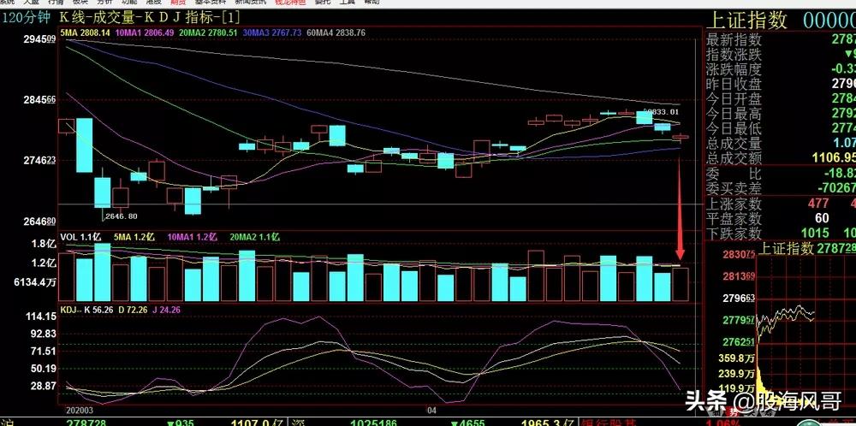The height and width of the screenshot is (426, 856).
Task: Click the 总成交量 row label
Action: 734,144
